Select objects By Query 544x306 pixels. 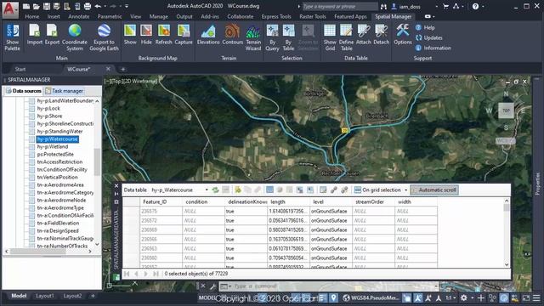pos(272,37)
